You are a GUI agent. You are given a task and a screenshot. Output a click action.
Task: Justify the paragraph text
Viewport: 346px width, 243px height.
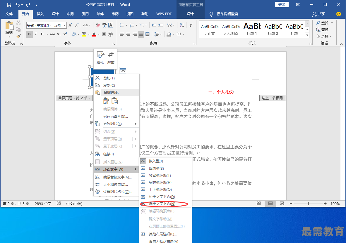pyautogui.click(x=141, y=34)
